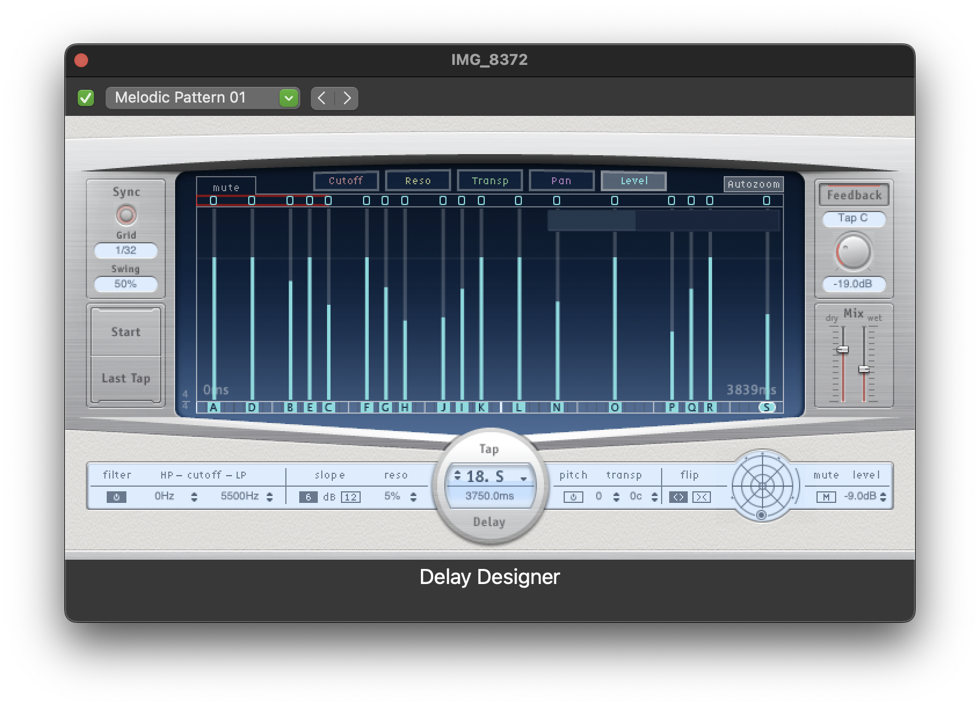
Task: Toggle the Feedback button
Action: (854, 195)
